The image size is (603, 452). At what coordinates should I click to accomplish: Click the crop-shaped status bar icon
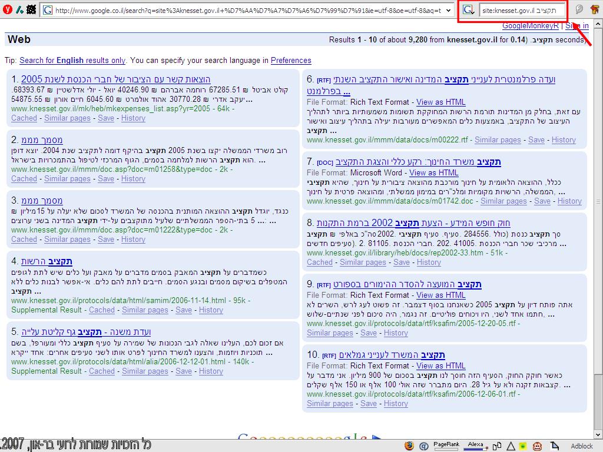pos(555,446)
